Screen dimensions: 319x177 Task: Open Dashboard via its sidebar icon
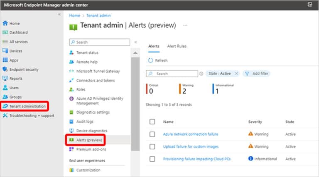pos(5,32)
